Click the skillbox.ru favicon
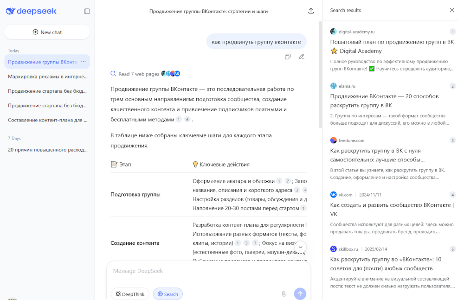The image size is (464, 300). coord(334,249)
